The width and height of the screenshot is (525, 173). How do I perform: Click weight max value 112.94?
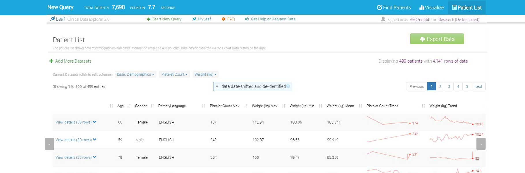pyautogui.click(x=258, y=122)
